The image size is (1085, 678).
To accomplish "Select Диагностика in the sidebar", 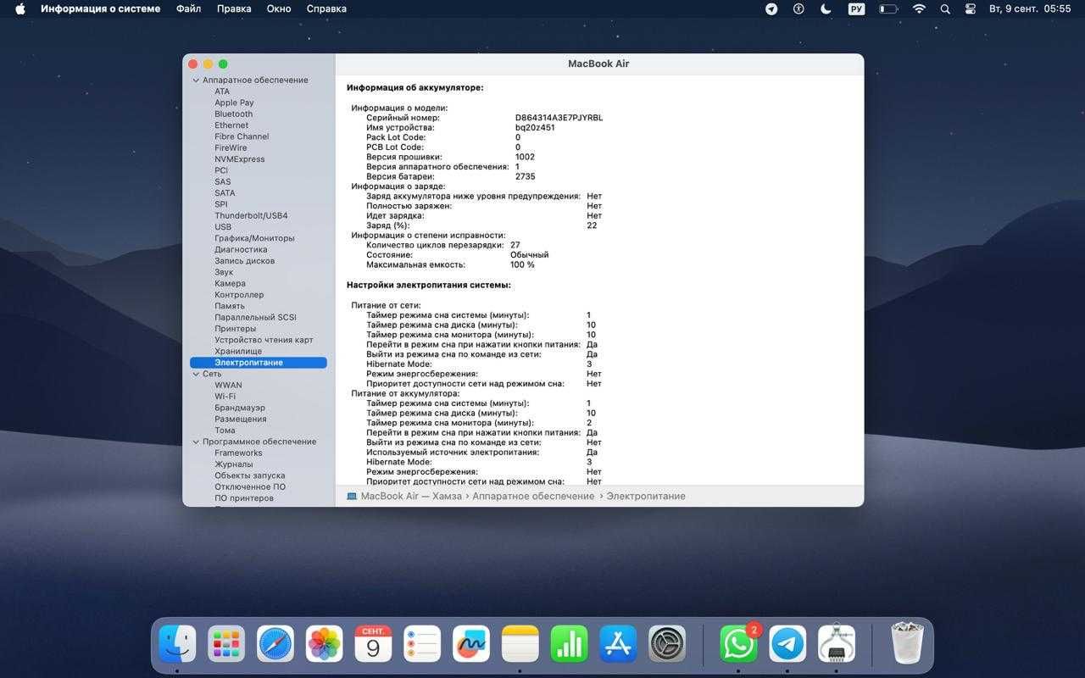I will [x=241, y=249].
